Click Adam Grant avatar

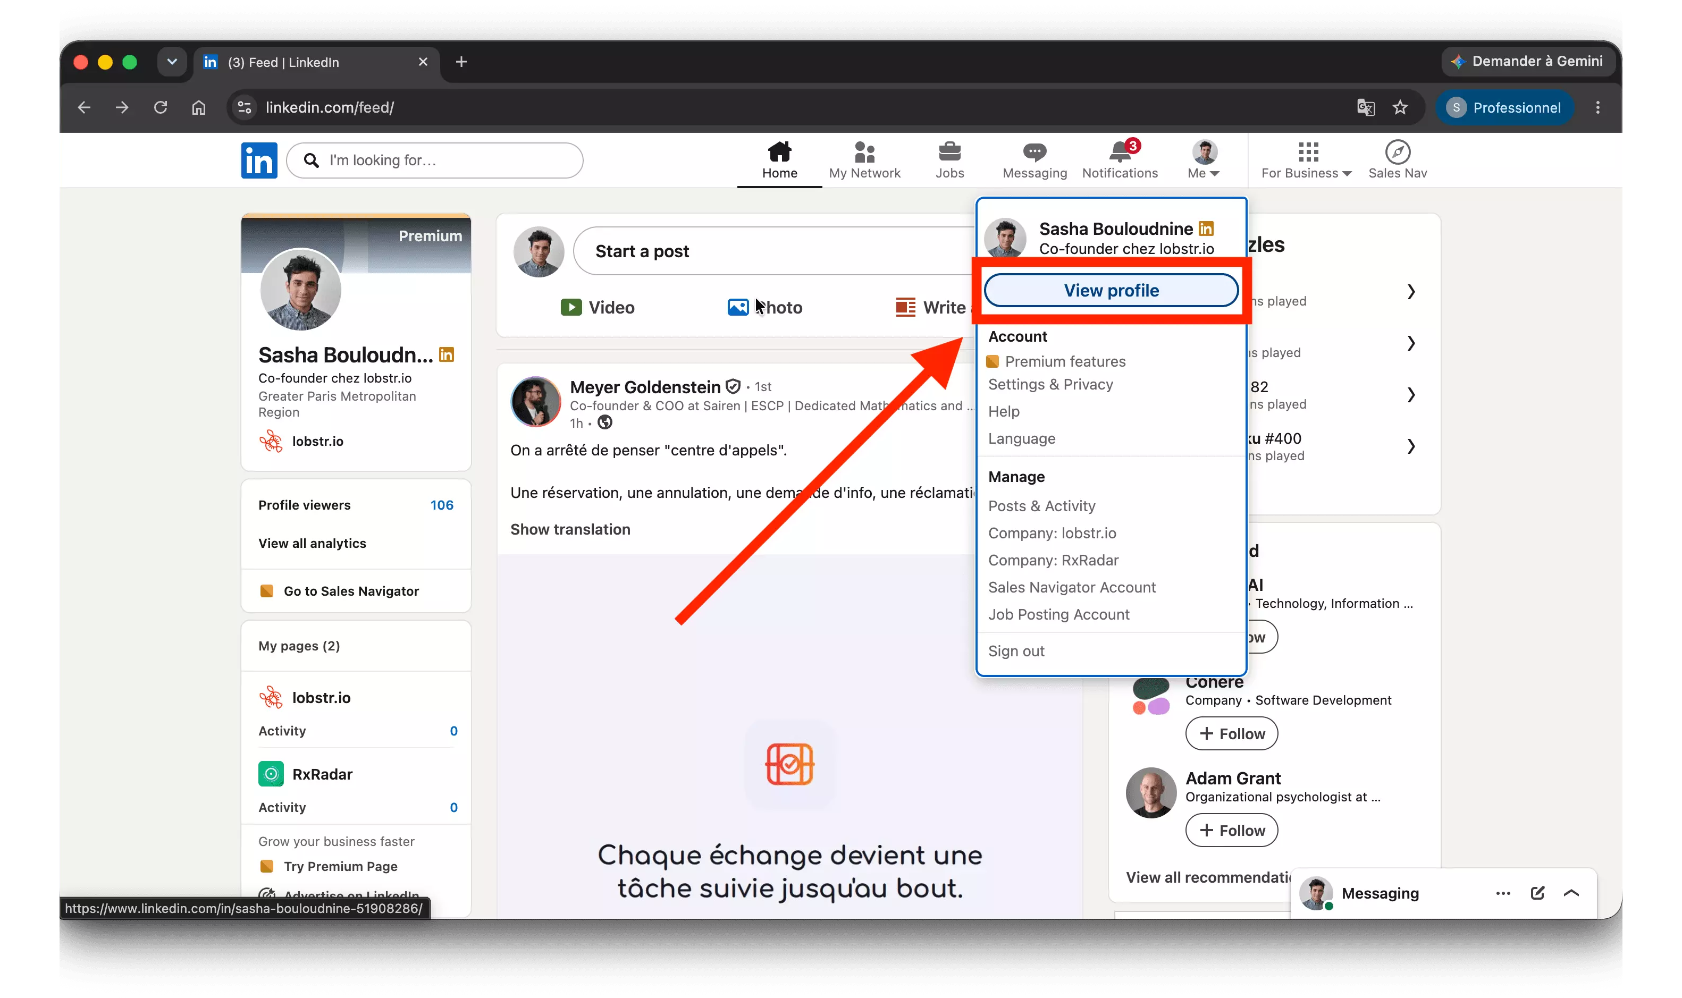[1151, 793]
